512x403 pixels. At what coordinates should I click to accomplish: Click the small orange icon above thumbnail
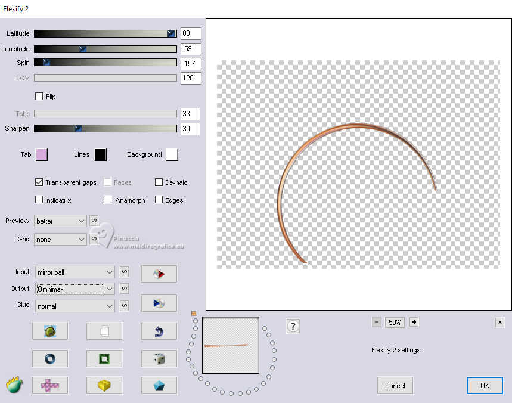tap(194, 314)
